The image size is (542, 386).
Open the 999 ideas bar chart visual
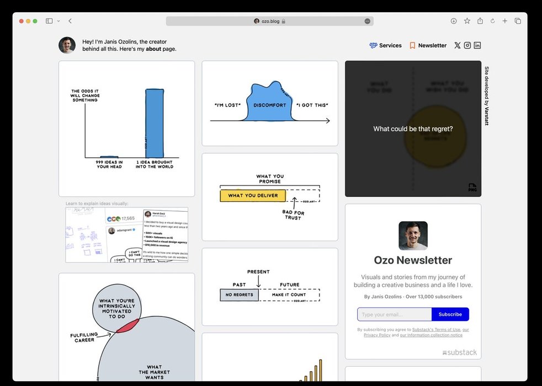pos(127,129)
